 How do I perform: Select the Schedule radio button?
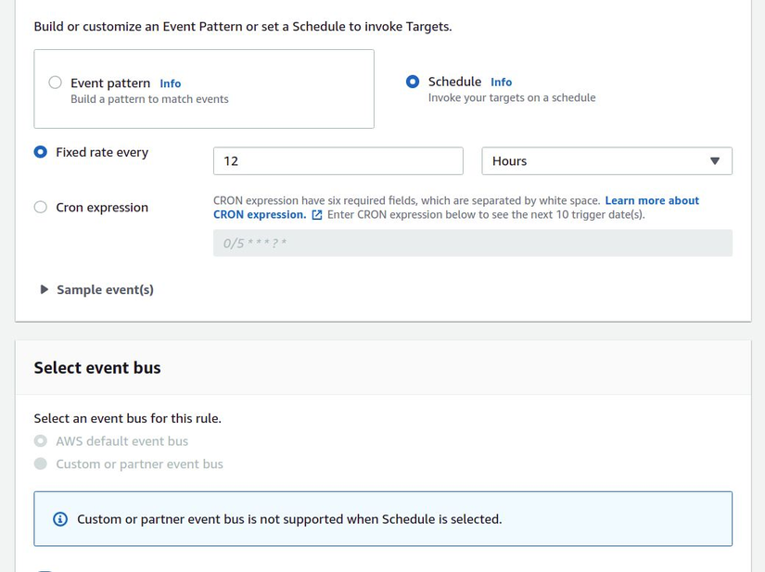click(x=413, y=82)
